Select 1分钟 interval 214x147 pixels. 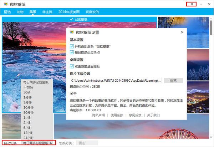[36, 97]
